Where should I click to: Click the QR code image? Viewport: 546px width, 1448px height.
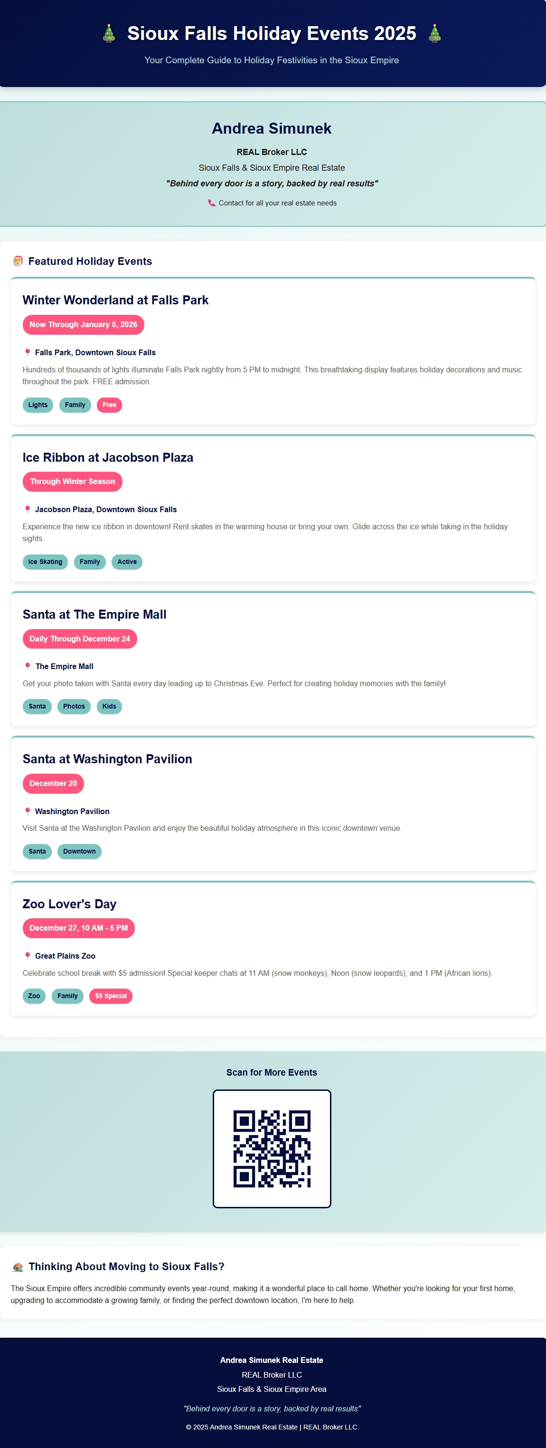click(272, 1148)
